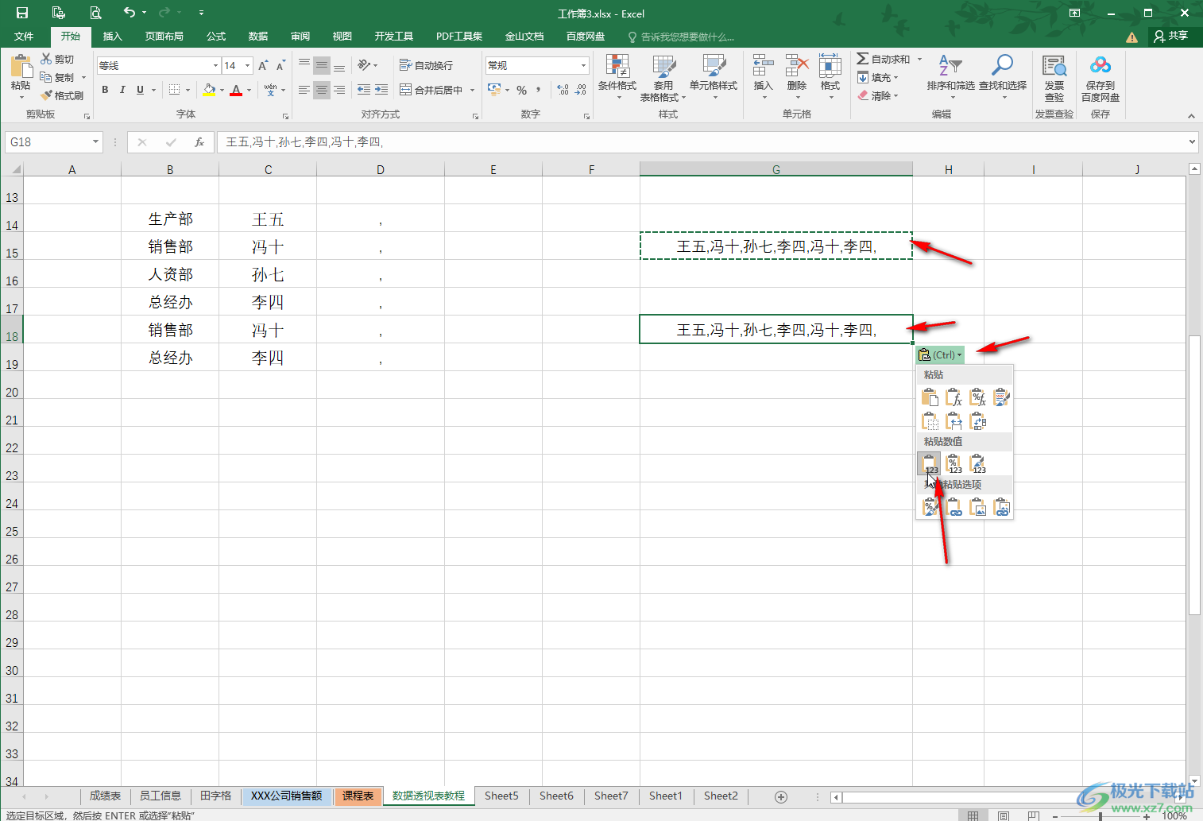This screenshot has height=821, width=1203.
Task: Toggle center horizontal alignment
Action: 322,90
